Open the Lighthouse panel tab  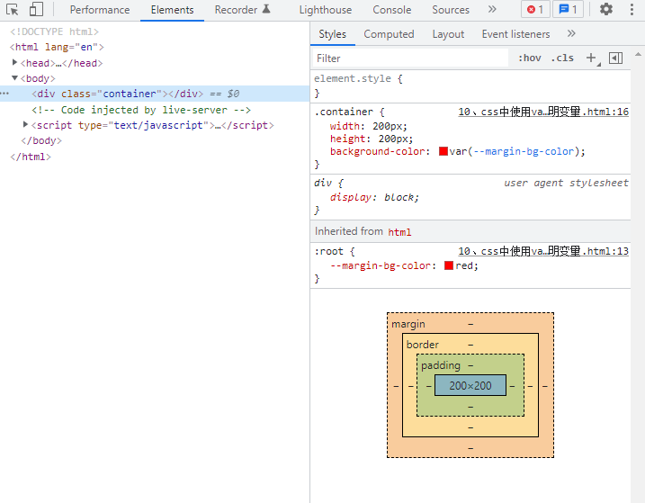coord(326,10)
